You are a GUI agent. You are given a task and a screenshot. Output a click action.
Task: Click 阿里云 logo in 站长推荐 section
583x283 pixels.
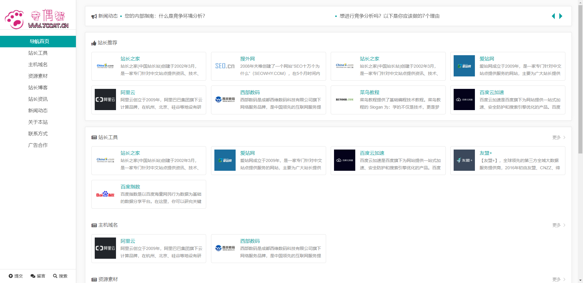105,99
